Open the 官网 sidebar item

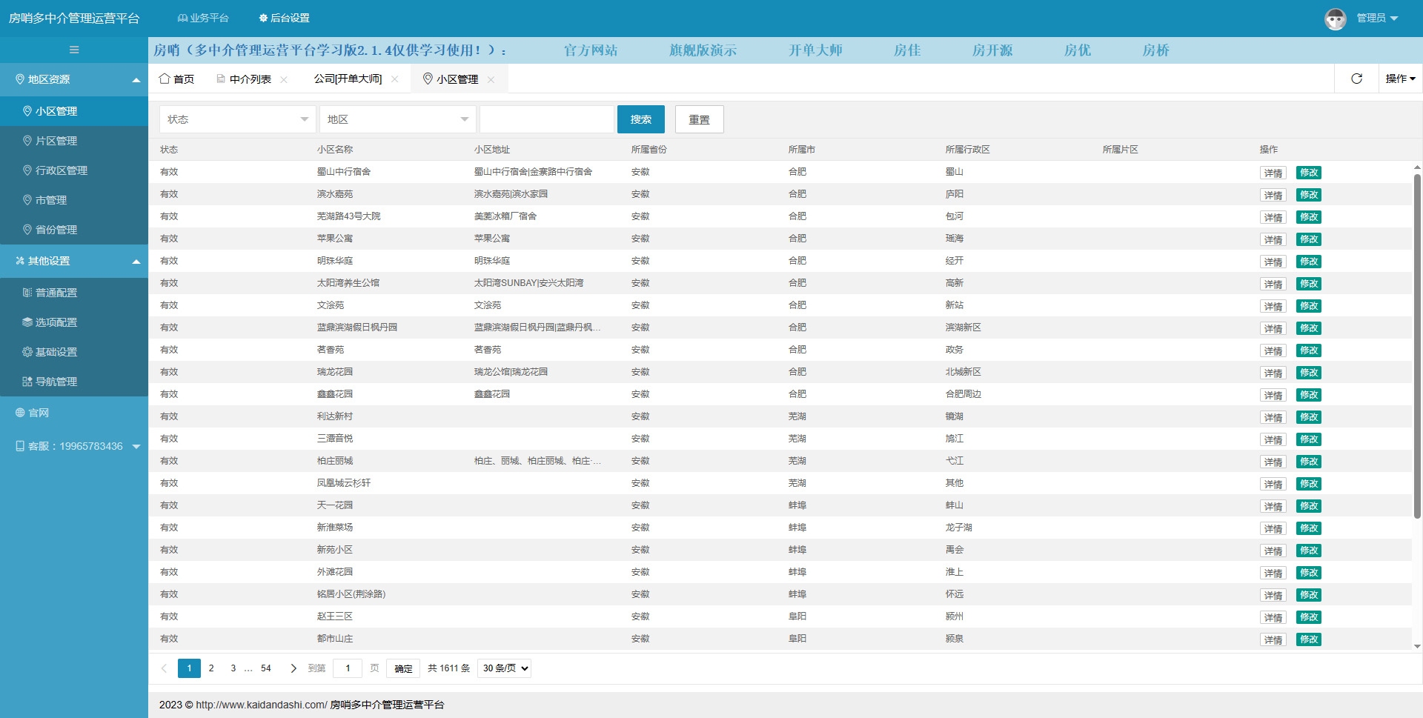pyautogui.click(x=35, y=412)
